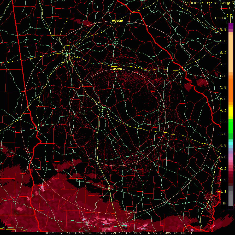Click the 2.6 value on the scale
235x235 pixels.
(223, 134)
